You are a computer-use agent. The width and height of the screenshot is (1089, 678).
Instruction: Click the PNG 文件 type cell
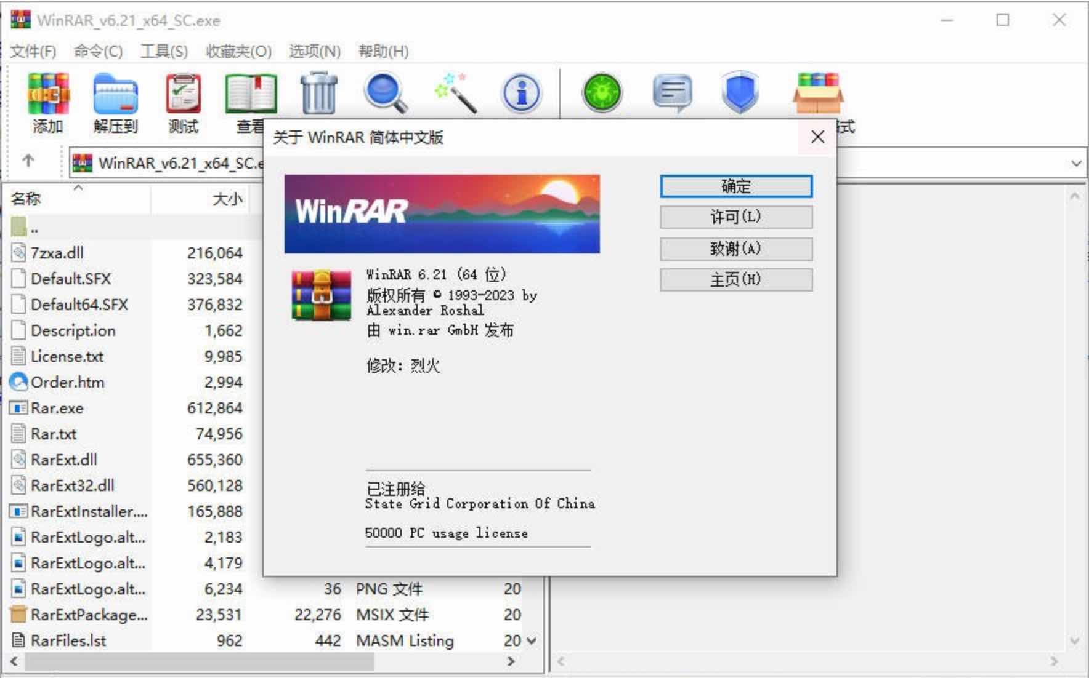click(x=389, y=589)
